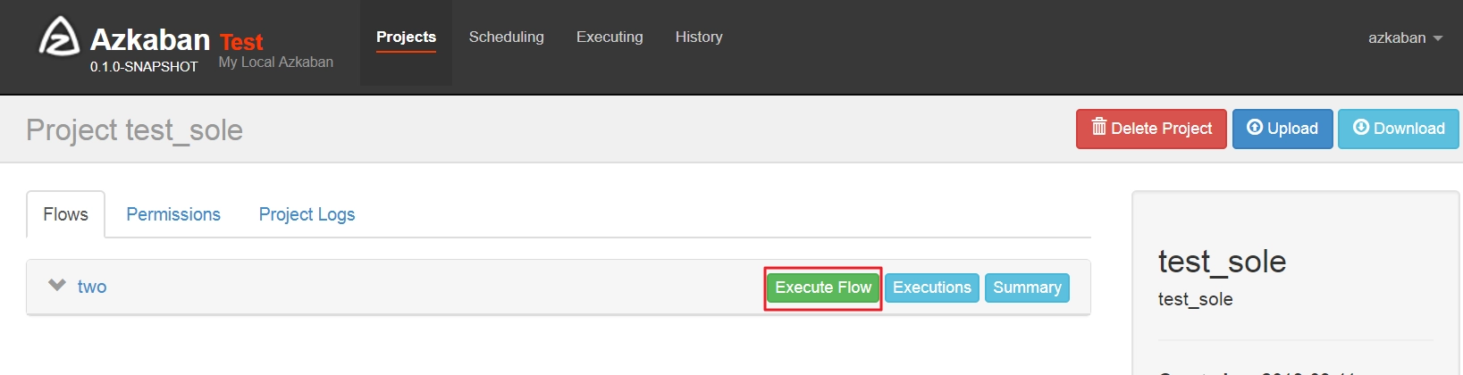Expand the two flow chevron
This screenshot has width=1463, height=375.
coord(57,286)
